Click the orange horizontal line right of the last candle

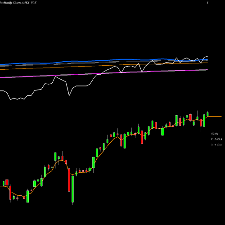click(x=215, y=116)
